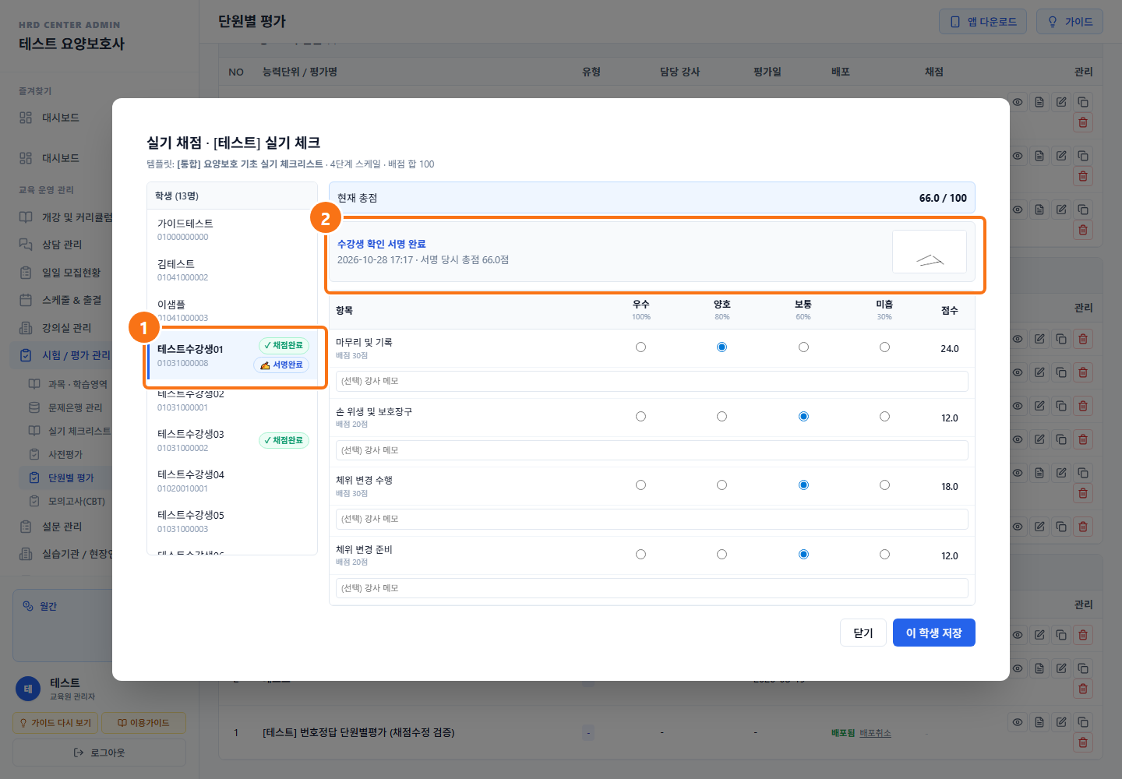This screenshot has height=779, width=1122.
Task: Click the 앱 다운로드 button
Action: (983, 22)
